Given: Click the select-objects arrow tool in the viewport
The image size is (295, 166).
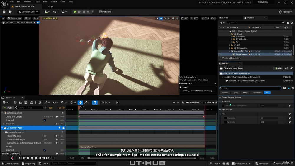Looking at the screenshot, I should click(157, 18).
